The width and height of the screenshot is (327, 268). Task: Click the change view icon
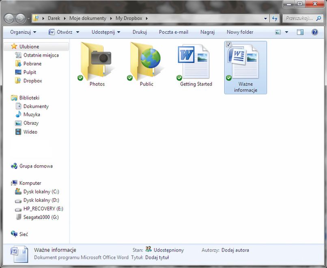[x=278, y=32]
